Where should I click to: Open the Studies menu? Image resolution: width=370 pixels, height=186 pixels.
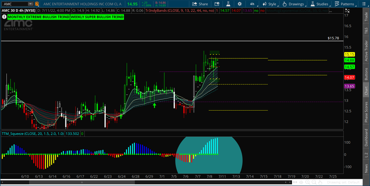tap(319, 4)
